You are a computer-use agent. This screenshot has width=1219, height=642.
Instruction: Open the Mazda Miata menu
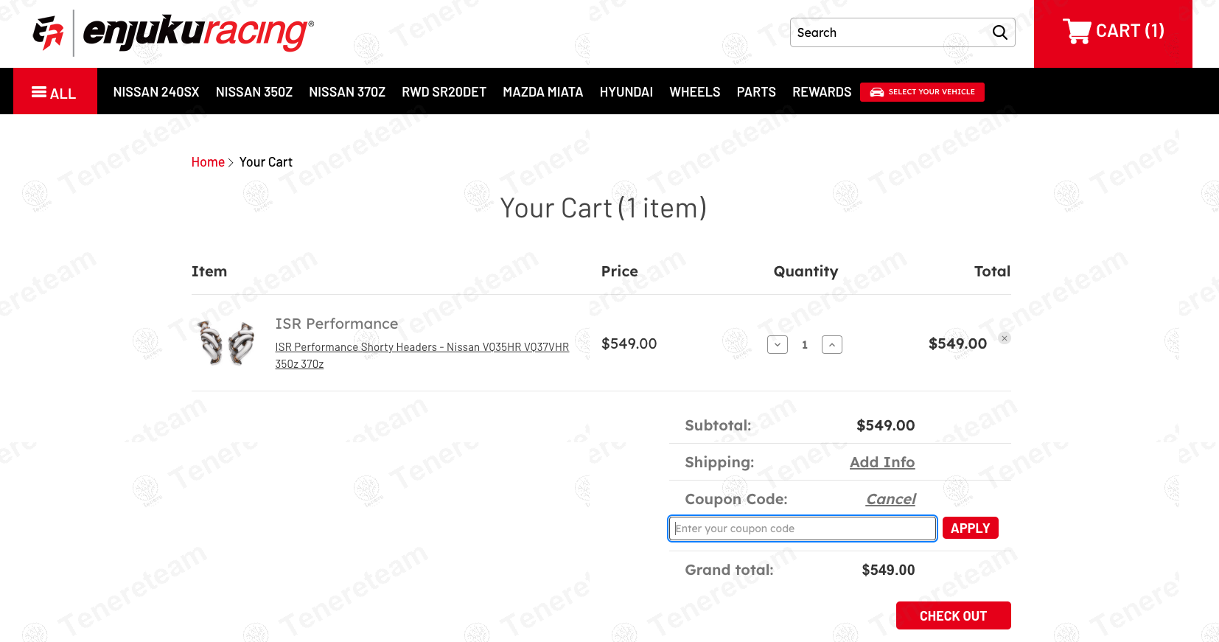[543, 92]
